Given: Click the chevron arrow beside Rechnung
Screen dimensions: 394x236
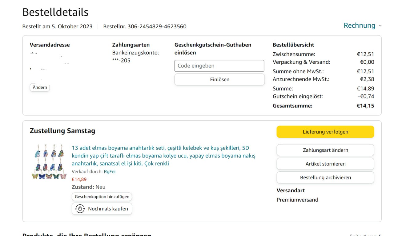Looking at the screenshot, I should click(x=380, y=26).
